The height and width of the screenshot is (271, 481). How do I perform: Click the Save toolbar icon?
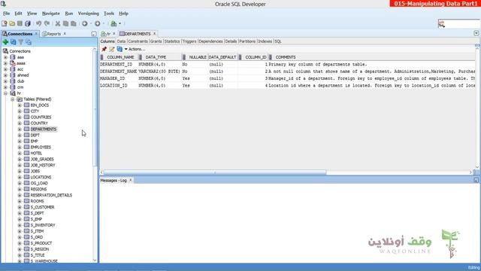[x=20, y=23]
